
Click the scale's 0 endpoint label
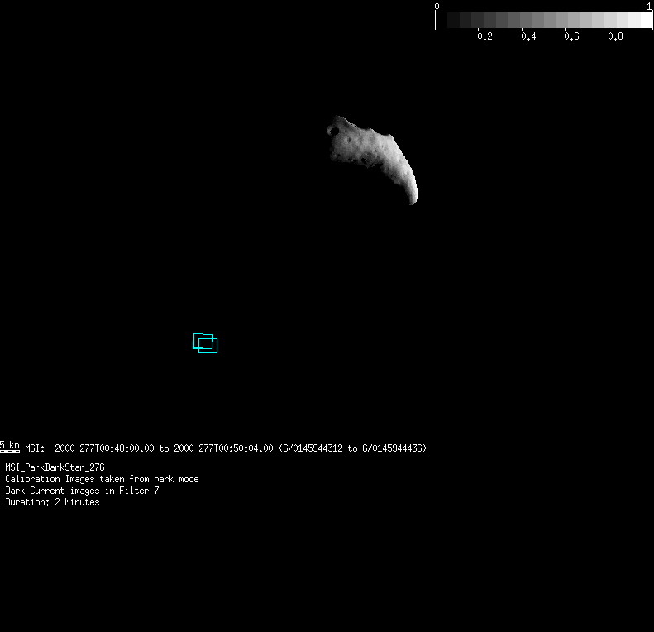pyautogui.click(x=437, y=7)
